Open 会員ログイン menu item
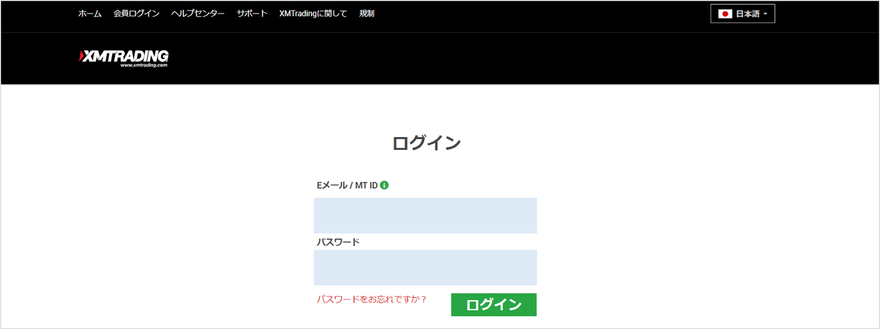The width and height of the screenshot is (880, 329). pyautogui.click(x=136, y=13)
